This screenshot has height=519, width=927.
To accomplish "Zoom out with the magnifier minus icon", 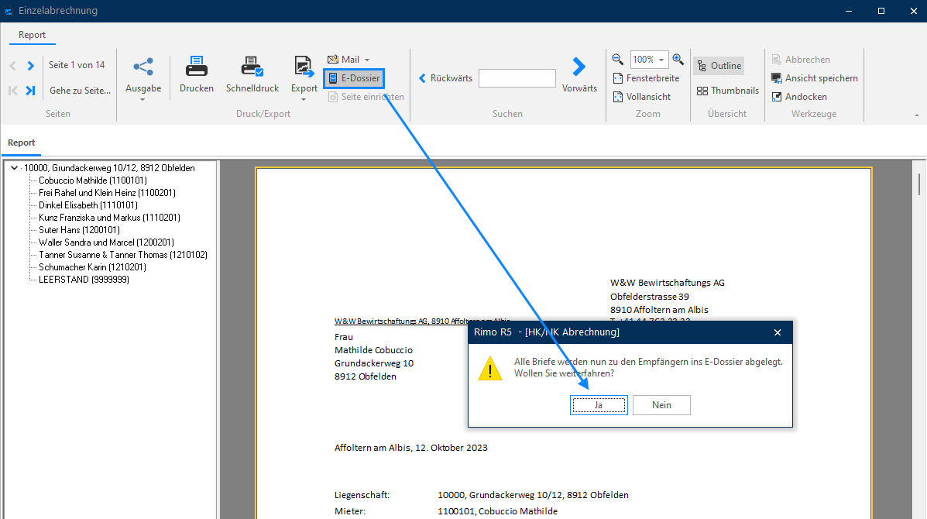I will [x=618, y=59].
